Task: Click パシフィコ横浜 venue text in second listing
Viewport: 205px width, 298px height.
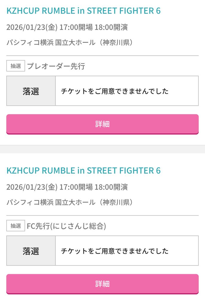Action: coord(30,202)
